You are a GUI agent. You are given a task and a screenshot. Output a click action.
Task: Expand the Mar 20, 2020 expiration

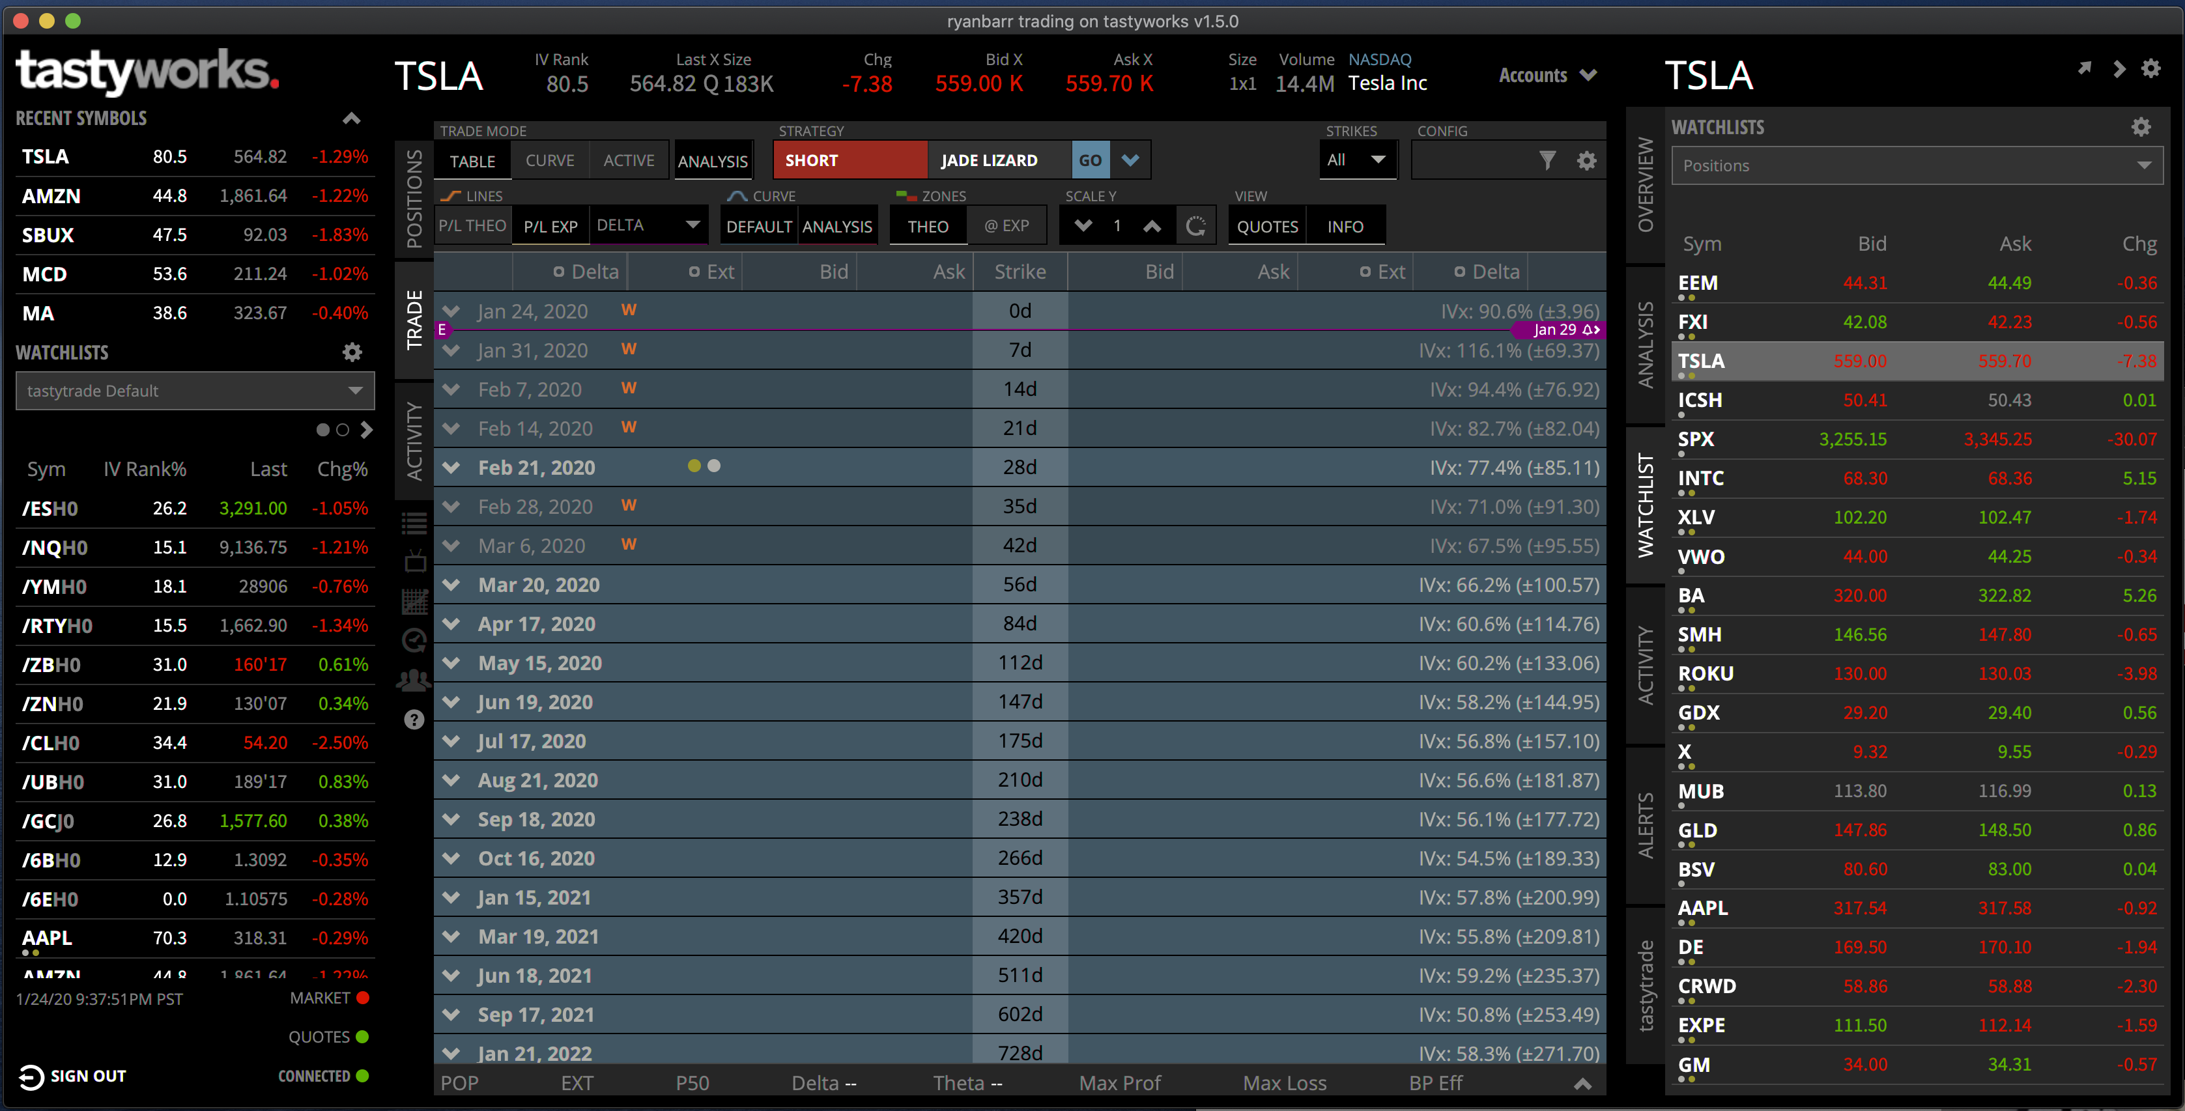coord(451,584)
